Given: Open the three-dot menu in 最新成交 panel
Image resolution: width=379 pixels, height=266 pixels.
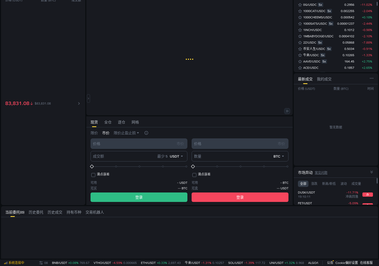Looking at the screenshot, I should [x=371, y=78].
